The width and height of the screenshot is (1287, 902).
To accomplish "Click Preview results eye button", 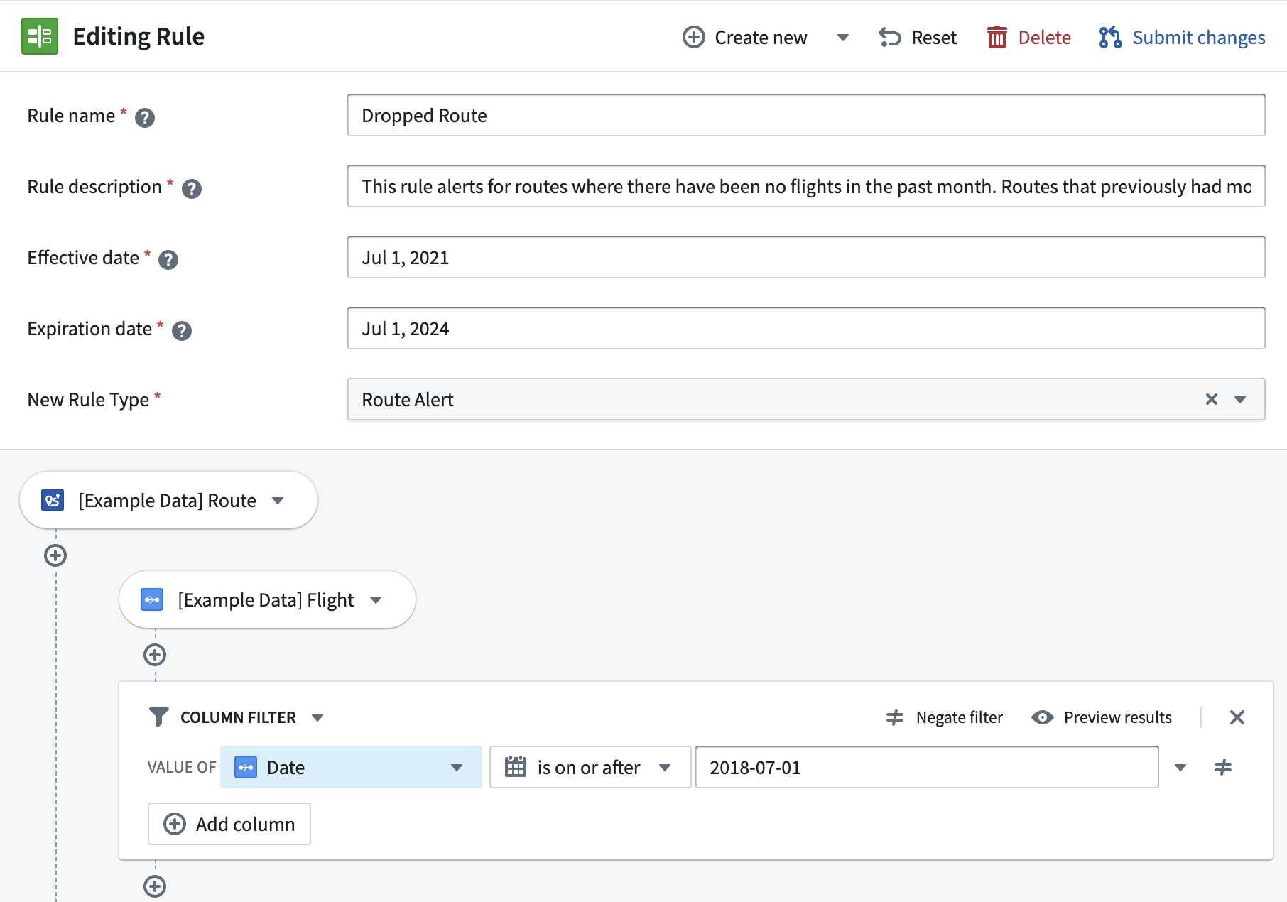I will point(1102,717).
